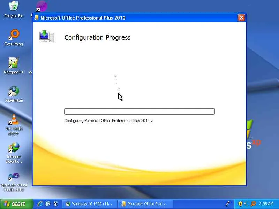The height and width of the screenshot is (209, 279).
Task: Select the Everything desktop shortcut
Action: pos(14,38)
